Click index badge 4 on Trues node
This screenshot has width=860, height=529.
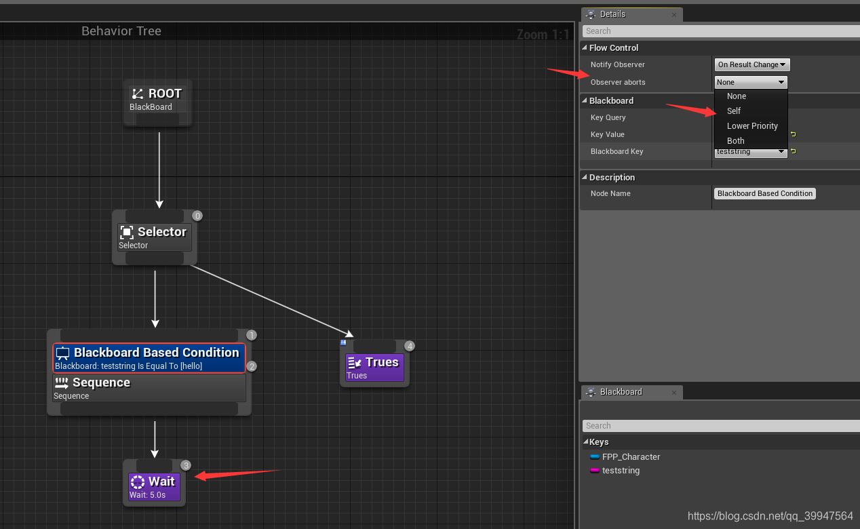point(410,346)
